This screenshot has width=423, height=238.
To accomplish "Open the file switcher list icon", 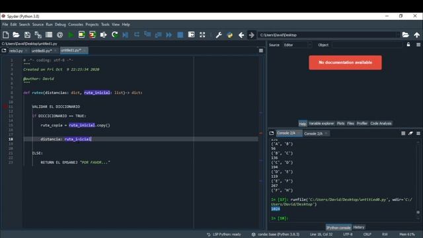I will point(49,35).
